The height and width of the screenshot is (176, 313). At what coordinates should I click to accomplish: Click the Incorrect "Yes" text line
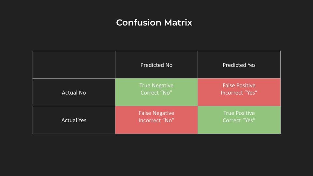(x=239, y=93)
